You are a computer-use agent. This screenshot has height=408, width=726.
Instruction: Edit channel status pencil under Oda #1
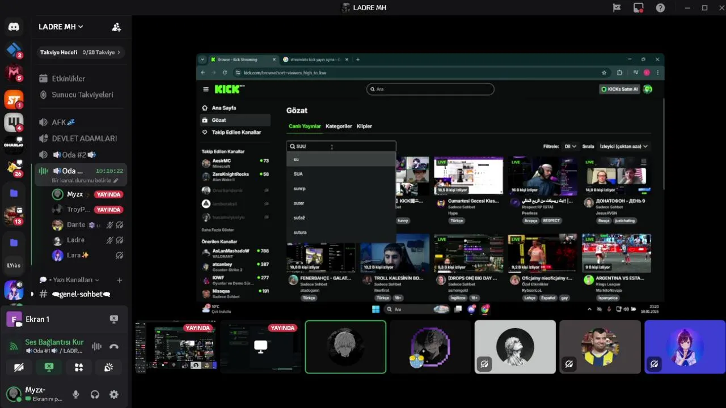[x=116, y=180]
